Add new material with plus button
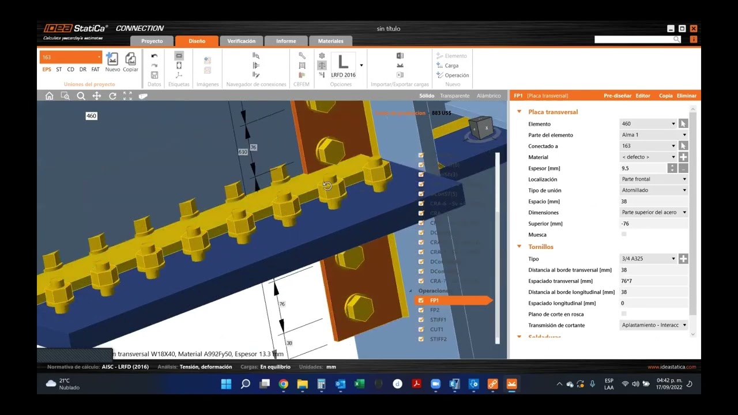 [683, 157]
